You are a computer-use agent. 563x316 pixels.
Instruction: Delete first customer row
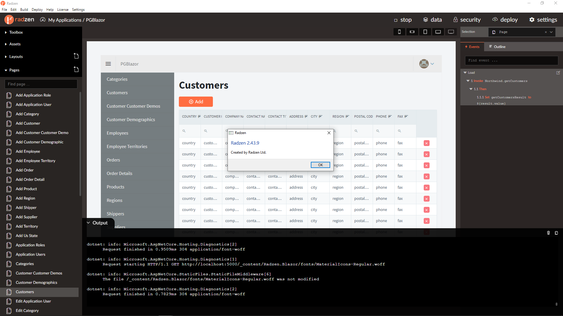(x=426, y=143)
